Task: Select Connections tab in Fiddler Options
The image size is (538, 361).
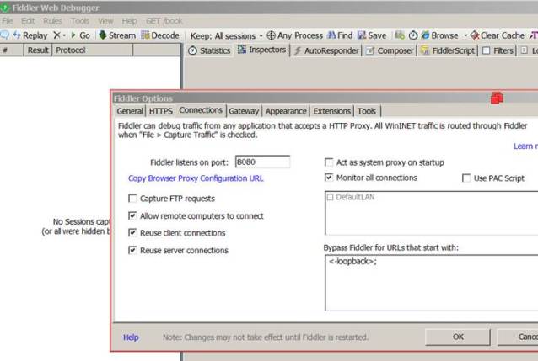Action: click(201, 110)
